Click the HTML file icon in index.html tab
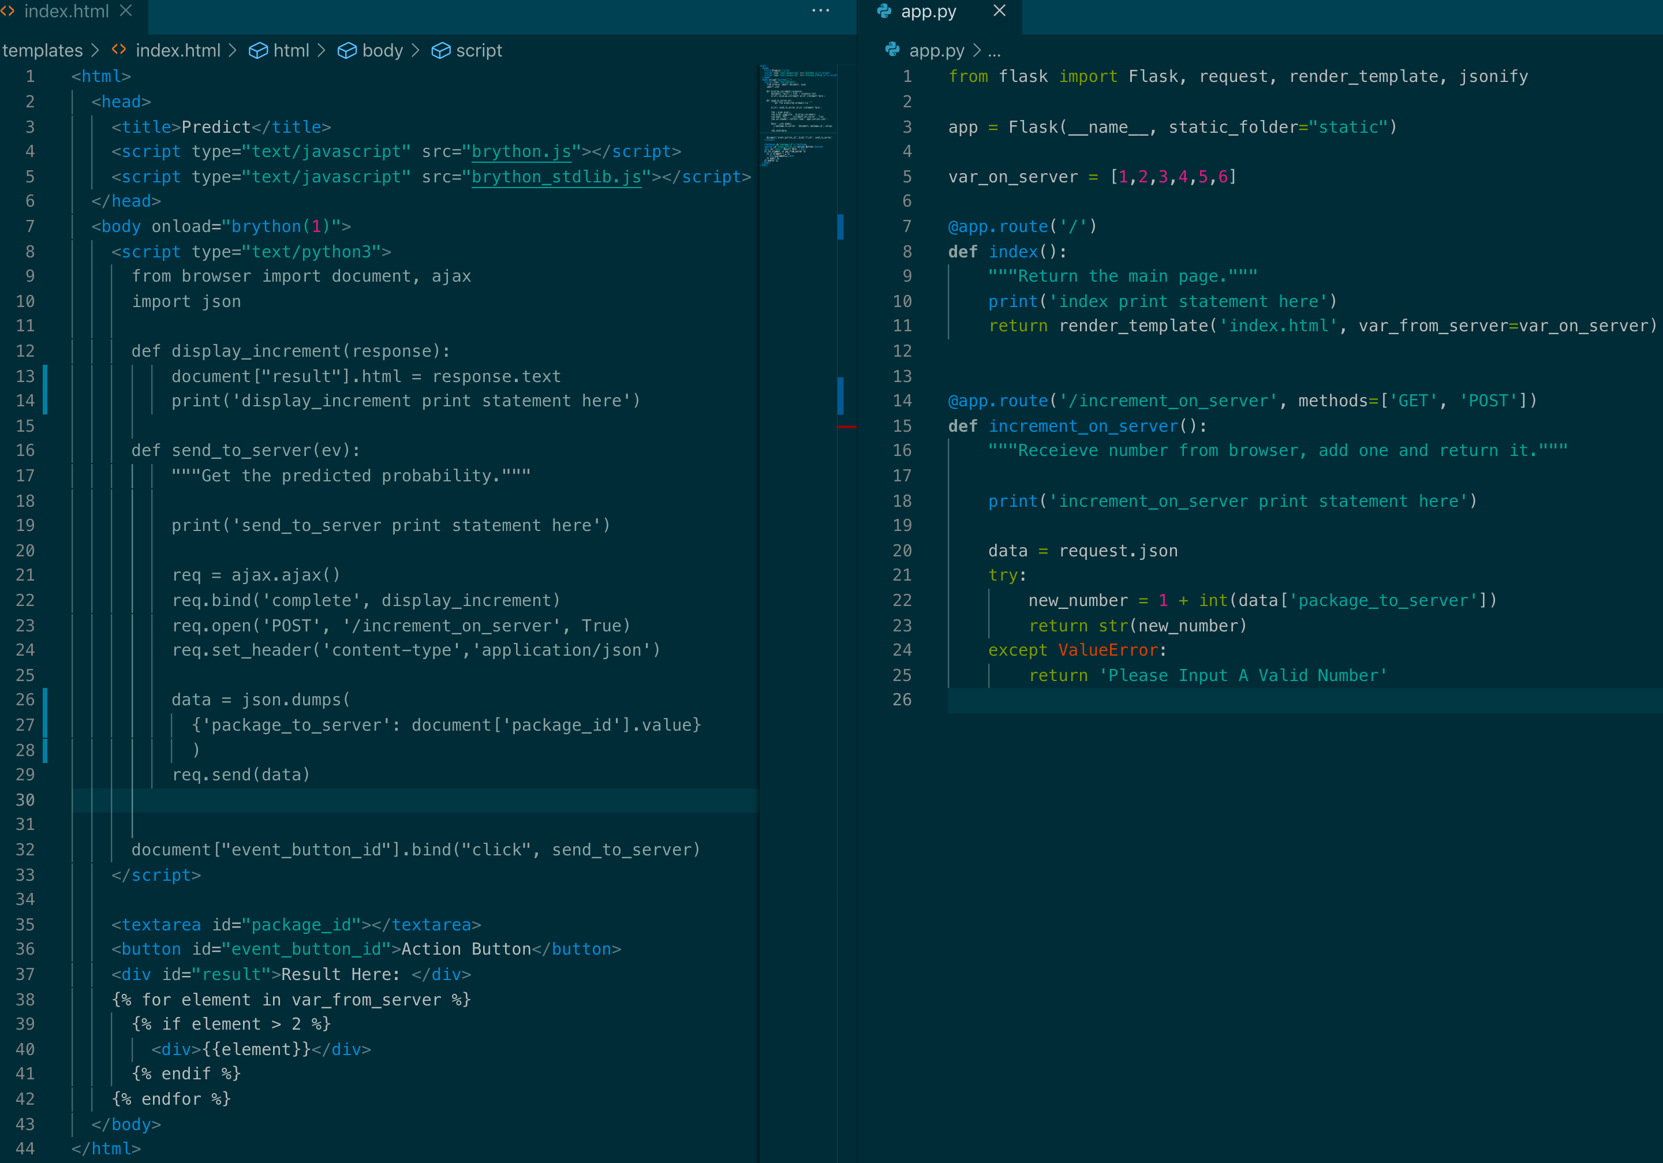Screen dimensions: 1663x1163 pos(8,11)
